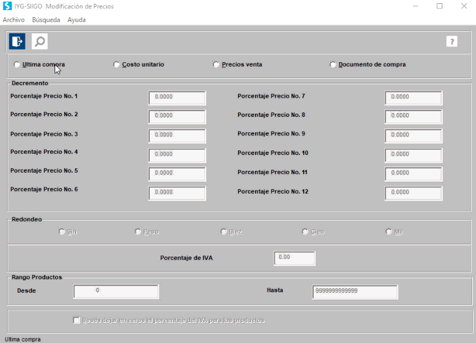Image resolution: width=476 pixels, height=343 pixels.
Task: Pick the Documento de compra option
Action: coord(333,65)
